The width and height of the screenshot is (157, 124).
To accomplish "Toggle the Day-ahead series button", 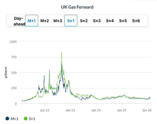I will [x=18, y=21].
